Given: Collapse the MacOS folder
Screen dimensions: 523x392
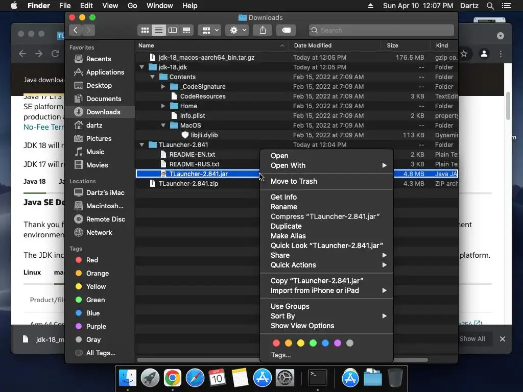Looking at the screenshot, I should tap(163, 126).
